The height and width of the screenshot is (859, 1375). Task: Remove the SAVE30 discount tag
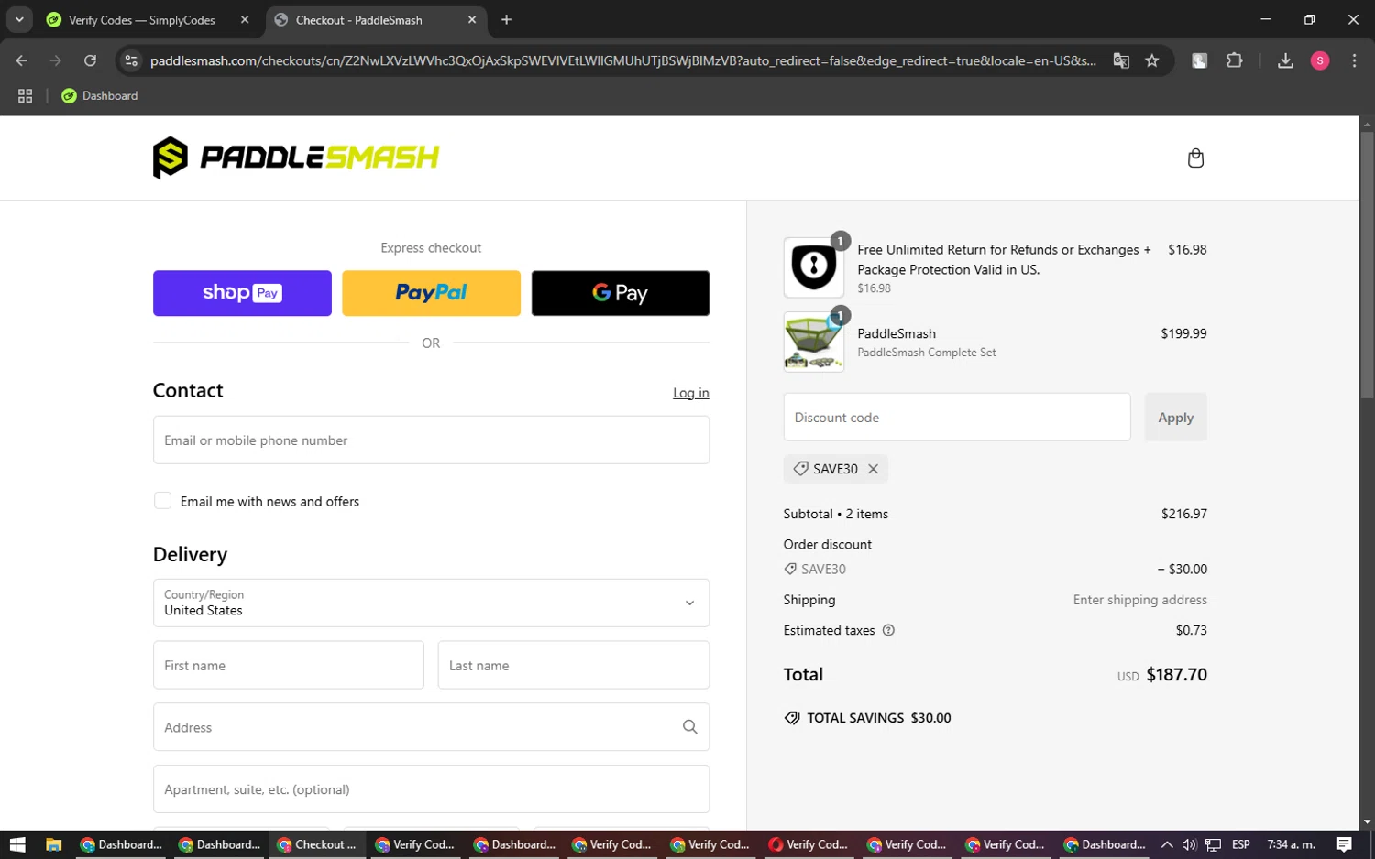coord(873,469)
